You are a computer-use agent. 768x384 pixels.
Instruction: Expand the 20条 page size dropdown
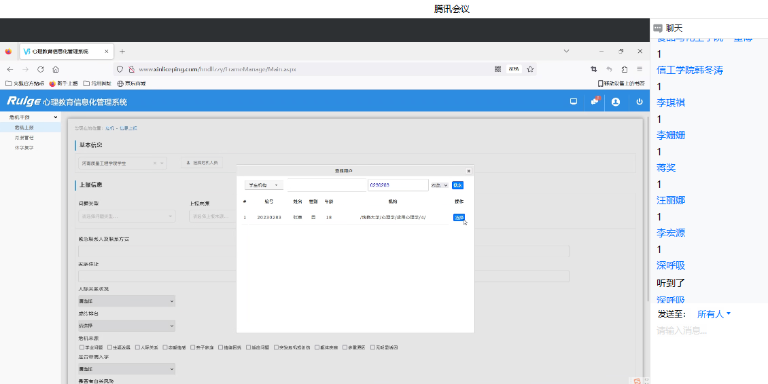click(x=439, y=185)
